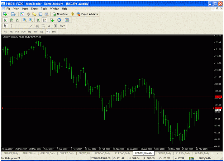Click the chart document icon beside File menu
Viewport: 224px width, 161px height.
point(3,9)
